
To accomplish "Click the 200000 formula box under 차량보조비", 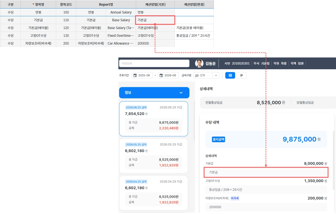I will 266,207.
